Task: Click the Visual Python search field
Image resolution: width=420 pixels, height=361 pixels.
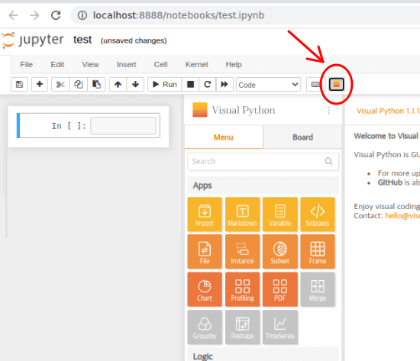Action: coord(263,162)
